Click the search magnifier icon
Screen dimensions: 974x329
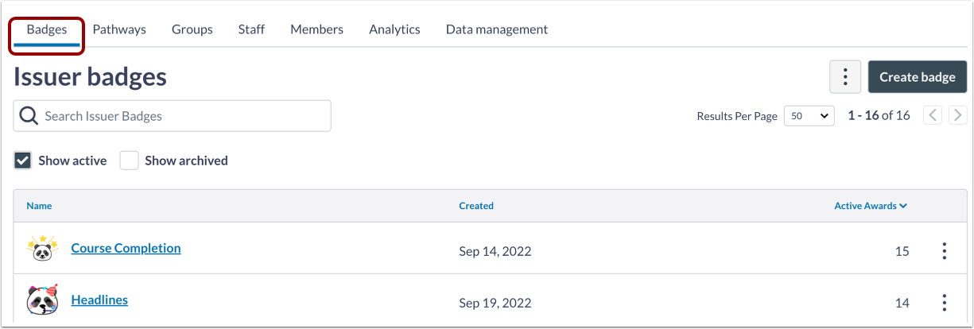pos(29,116)
